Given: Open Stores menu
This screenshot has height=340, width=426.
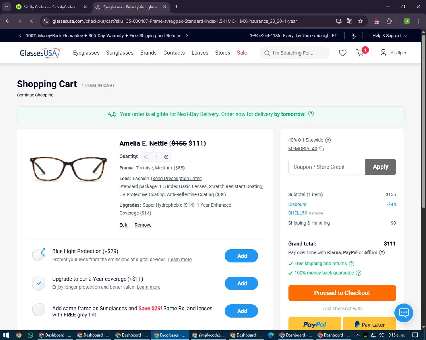Looking at the screenshot, I should tap(222, 53).
